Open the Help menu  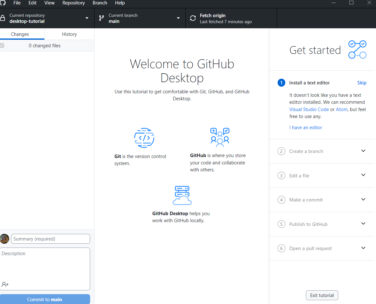point(120,3)
